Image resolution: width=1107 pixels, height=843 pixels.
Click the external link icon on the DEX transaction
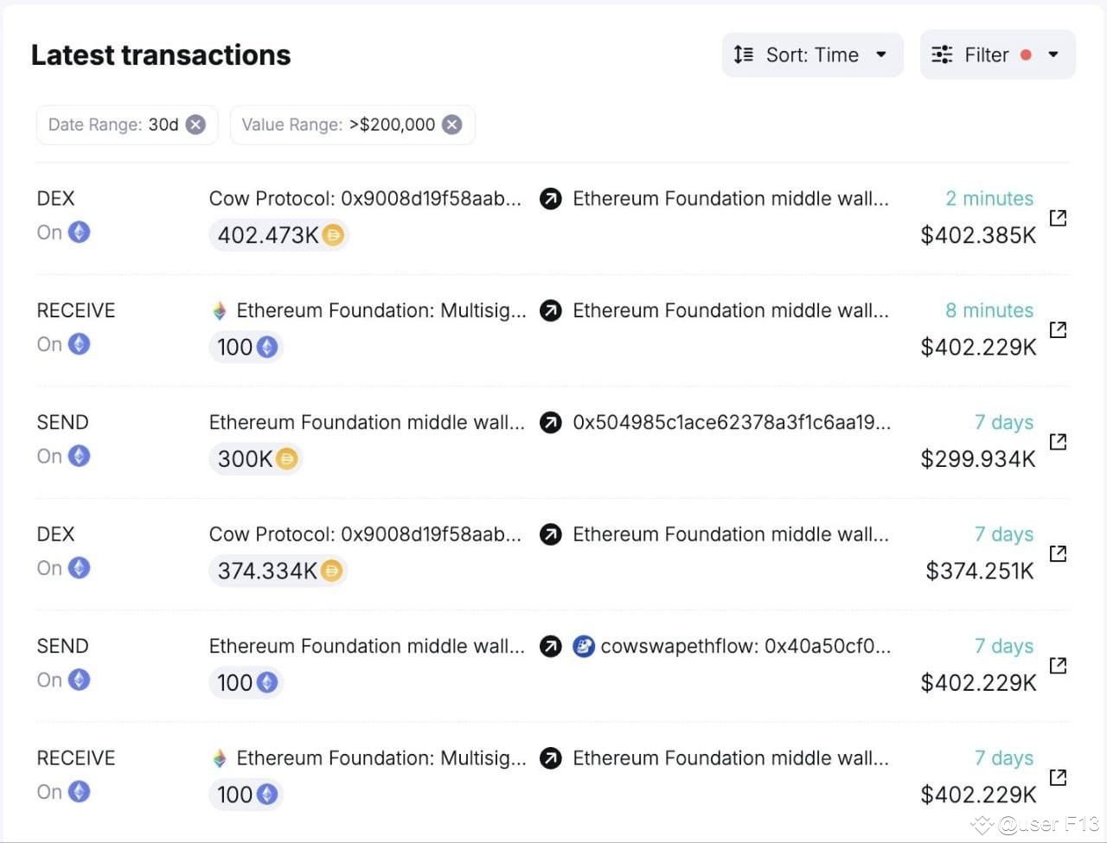click(x=1058, y=218)
